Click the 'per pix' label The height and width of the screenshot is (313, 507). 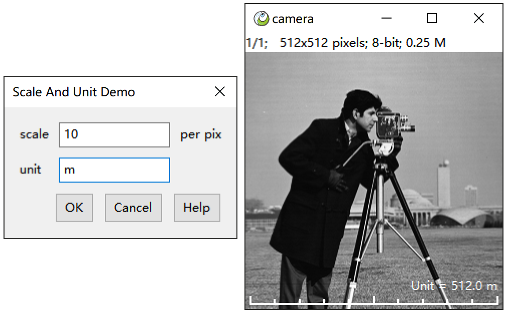[x=201, y=135]
